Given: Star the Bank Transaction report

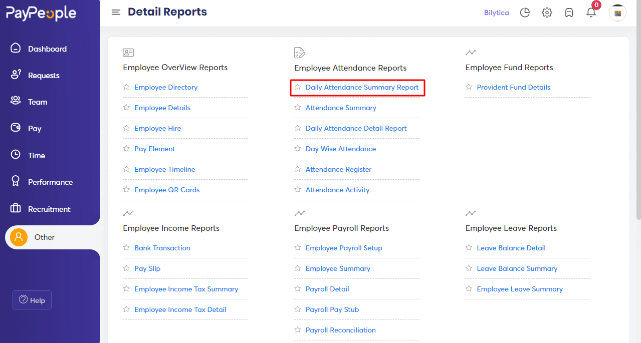Looking at the screenshot, I should pos(126,248).
